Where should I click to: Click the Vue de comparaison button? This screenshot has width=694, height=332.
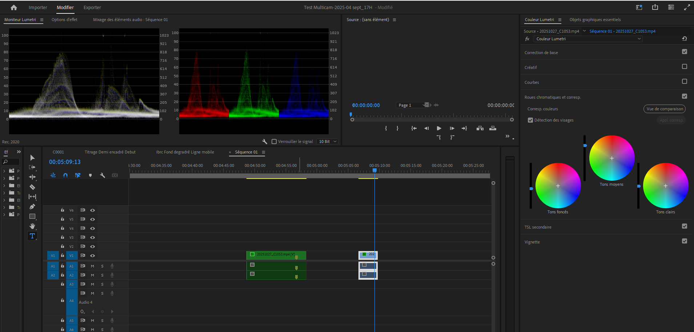[x=664, y=109]
